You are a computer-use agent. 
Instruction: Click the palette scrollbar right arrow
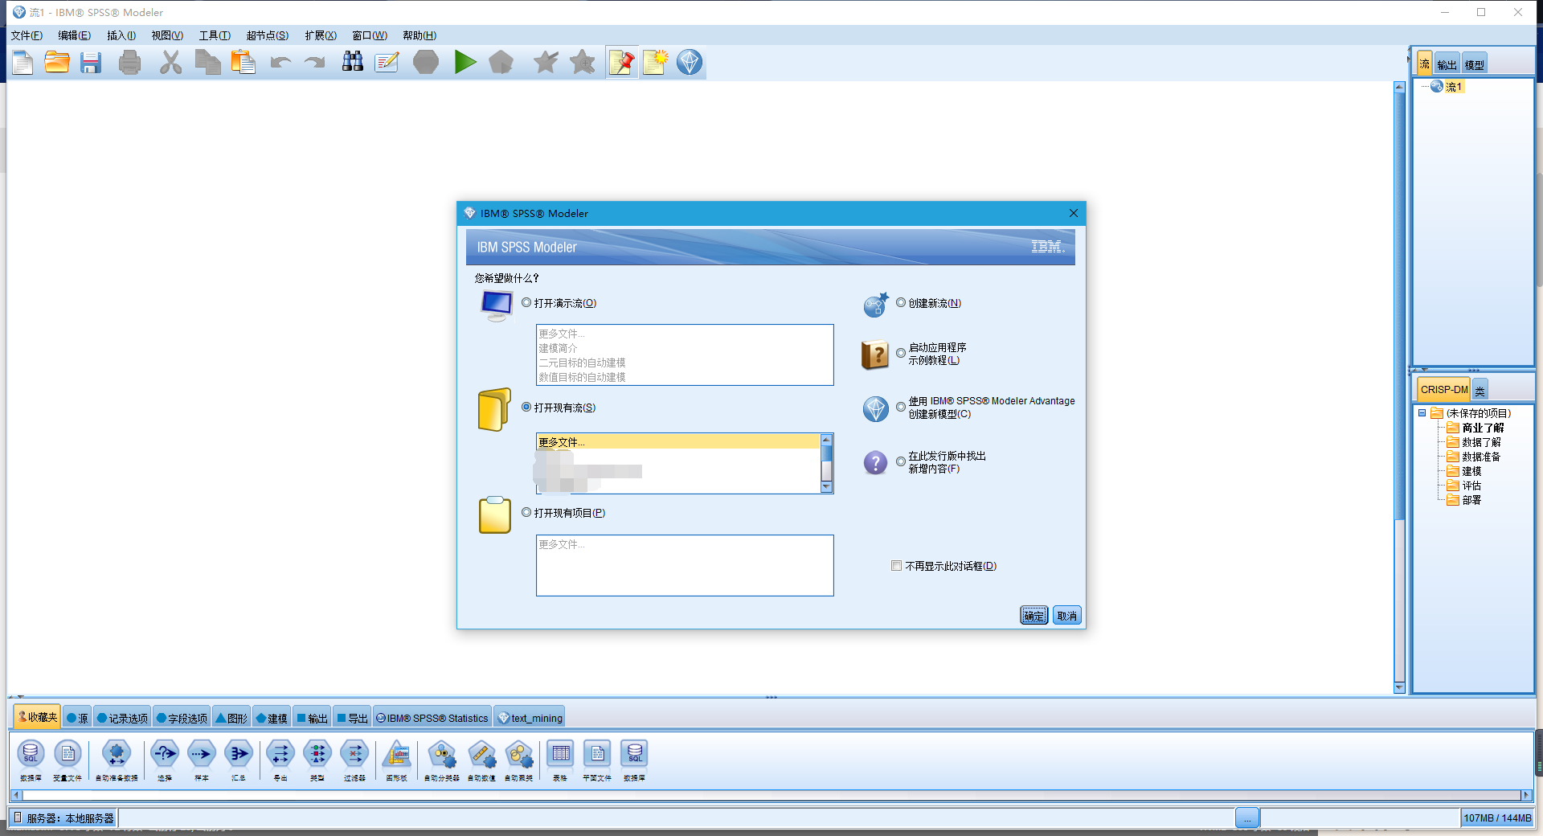coord(1526,795)
